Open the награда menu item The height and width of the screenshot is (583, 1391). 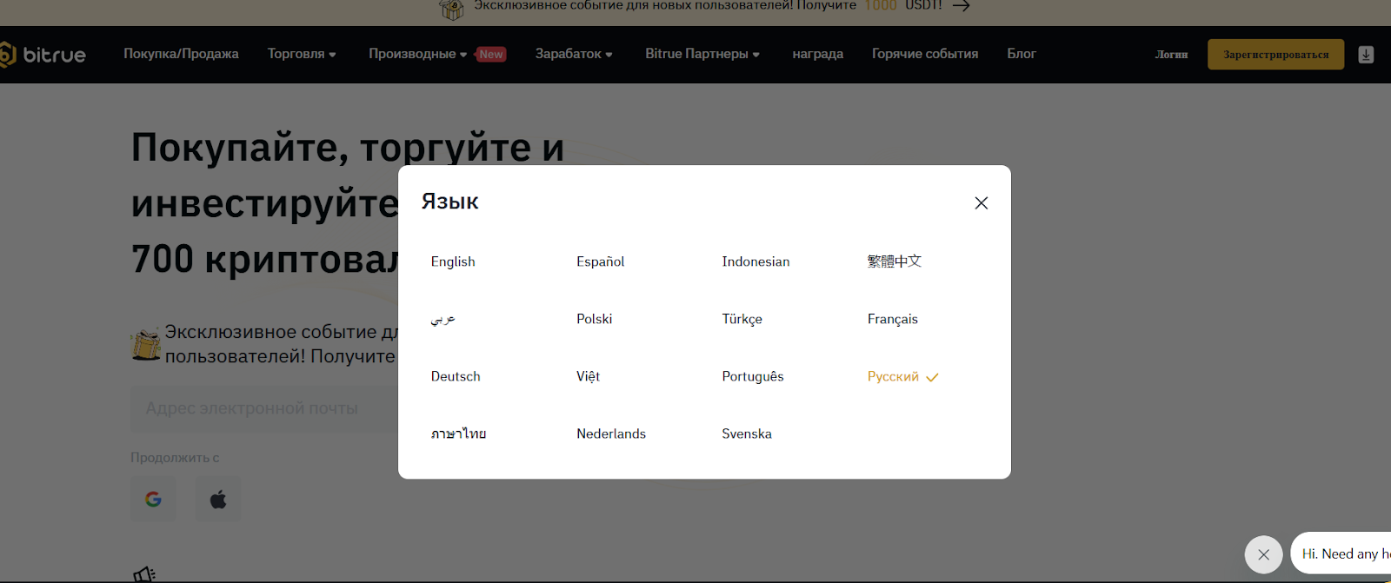pos(817,54)
